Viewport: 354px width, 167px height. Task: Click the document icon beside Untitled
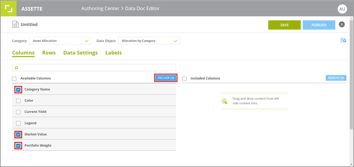coord(15,24)
